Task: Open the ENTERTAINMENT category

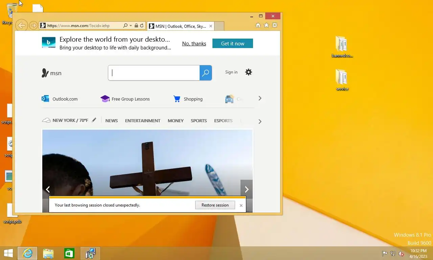Action: coord(143,121)
